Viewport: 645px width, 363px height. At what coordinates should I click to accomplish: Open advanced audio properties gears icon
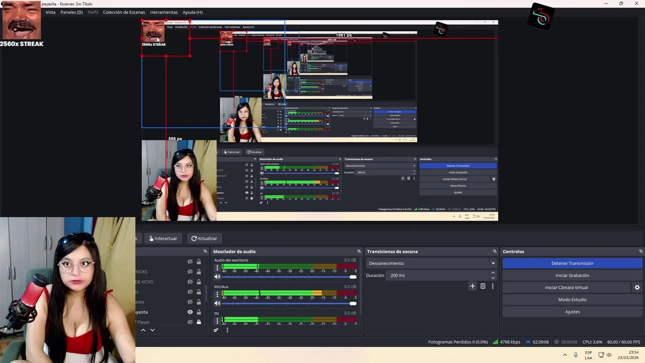pyautogui.click(x=216, y=330)
